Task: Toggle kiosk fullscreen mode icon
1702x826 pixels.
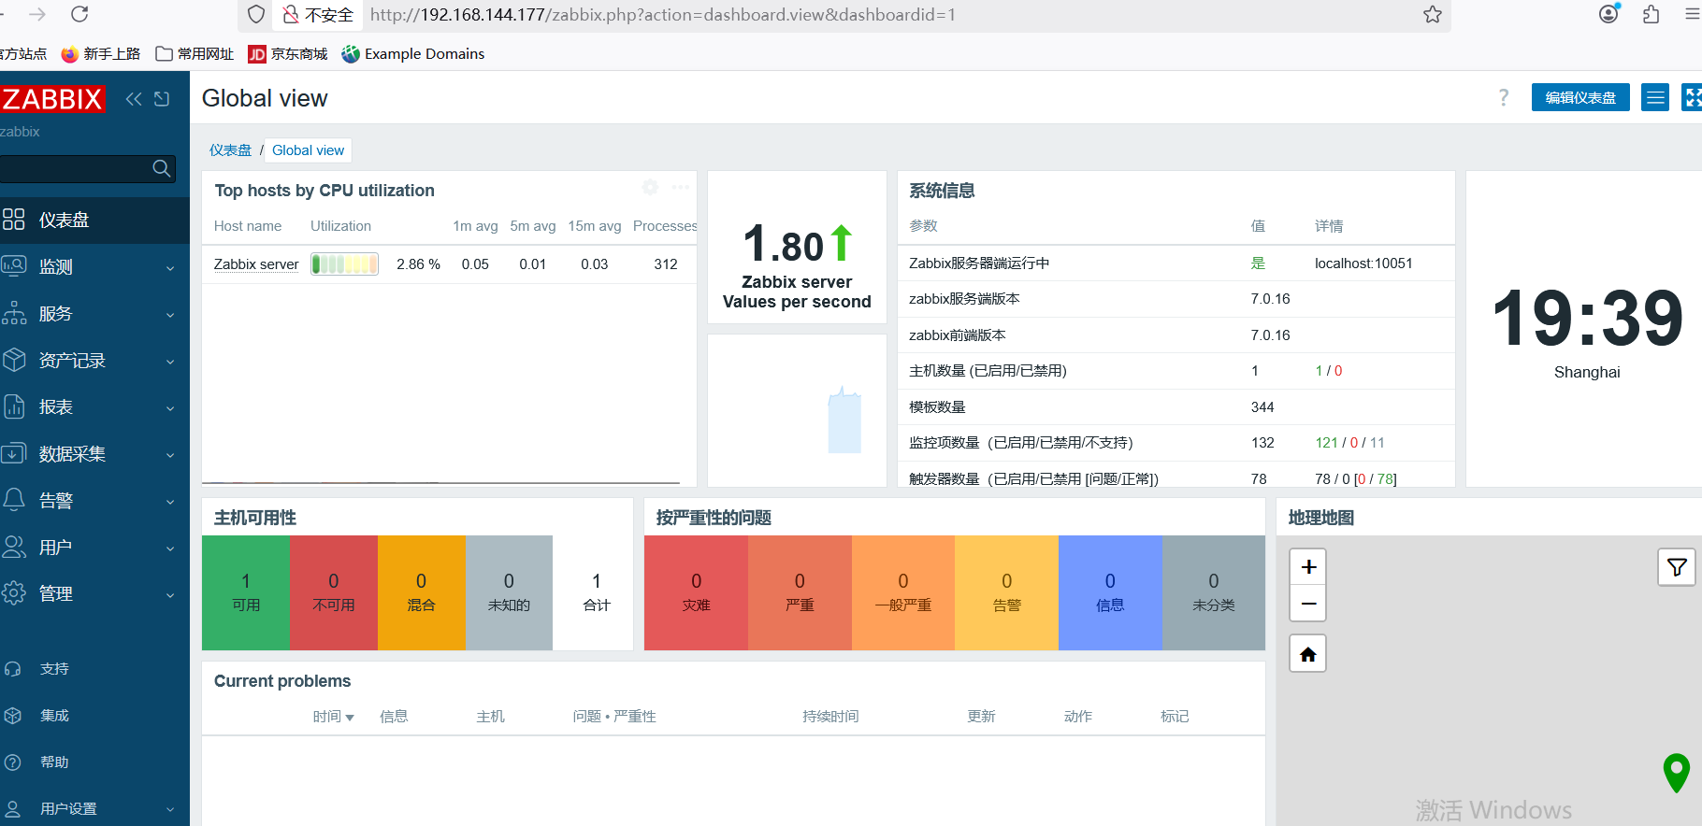Action: (x=1693, y=98)
